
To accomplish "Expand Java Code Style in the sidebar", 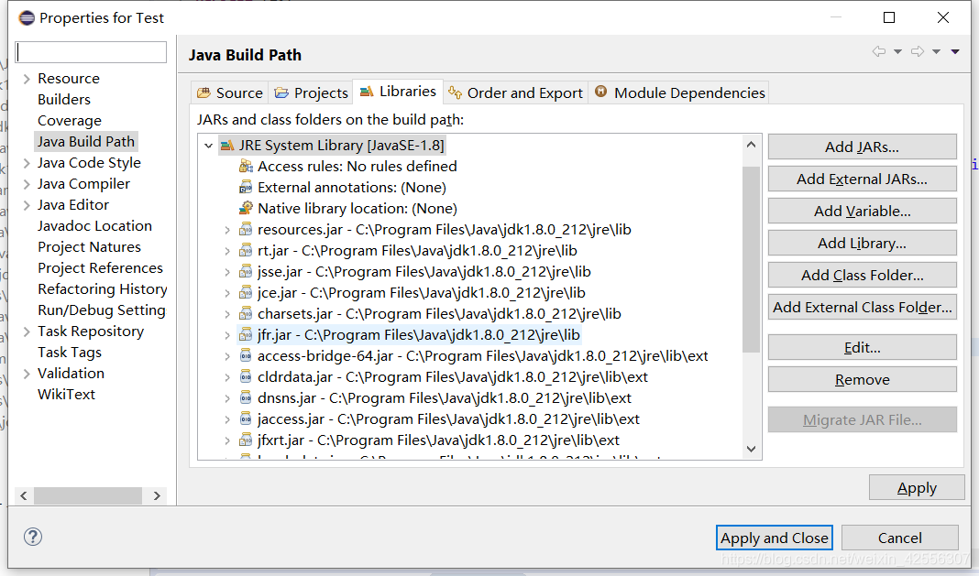I will click(x=23, y=162).
